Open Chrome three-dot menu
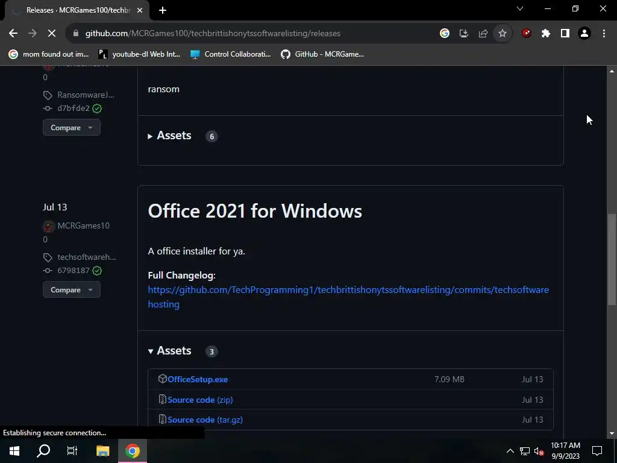The image size is (617, 463). point(604,34)
